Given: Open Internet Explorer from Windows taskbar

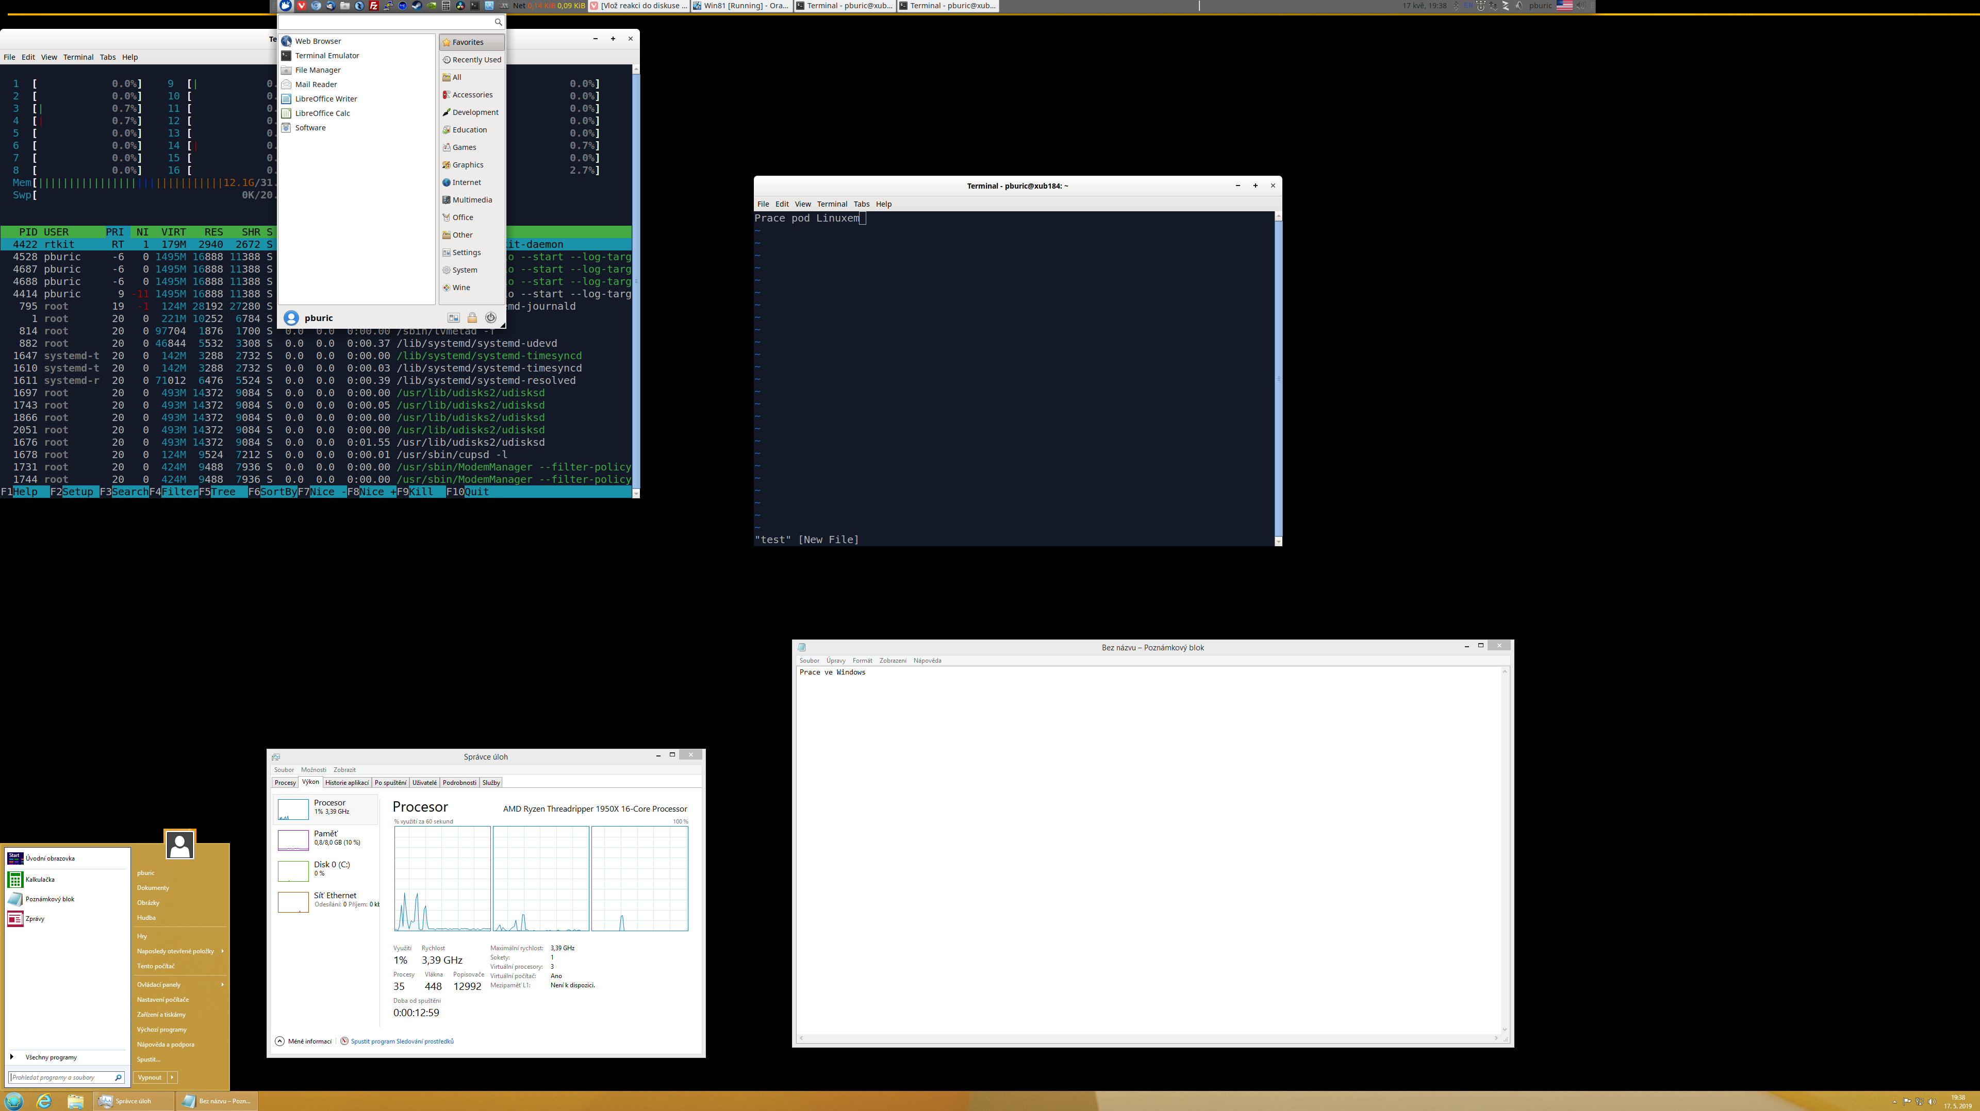Looking at the screenshot, I should pyautogui.click(x=44, y=1101).
